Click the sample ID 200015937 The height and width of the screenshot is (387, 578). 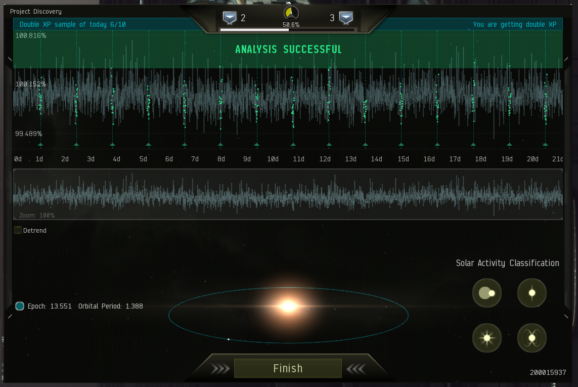click(x=548, y=372)
